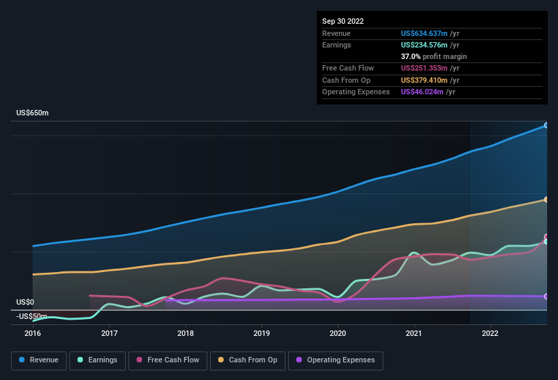Click the US$650m y-axis label
This screenshot has width=558, height=380.
point(33,113)
